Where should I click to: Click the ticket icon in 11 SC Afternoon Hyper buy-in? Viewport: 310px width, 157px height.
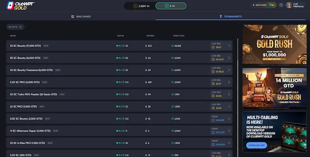pyautogui.click(x=117, y=131)
